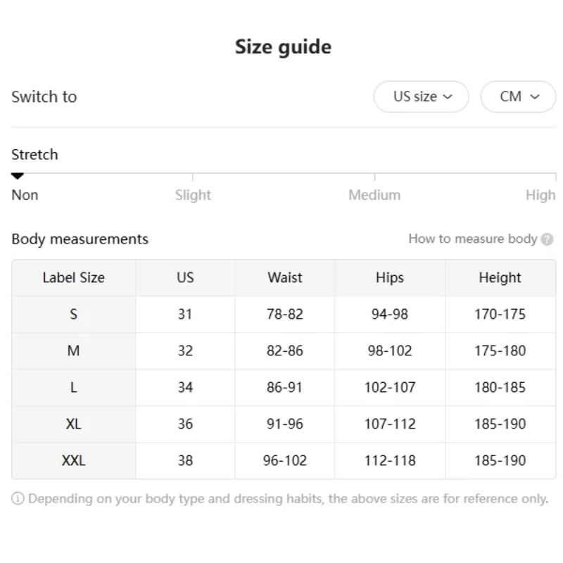
Task: Click the Label Size column header
Action: (x=73, y=278)
